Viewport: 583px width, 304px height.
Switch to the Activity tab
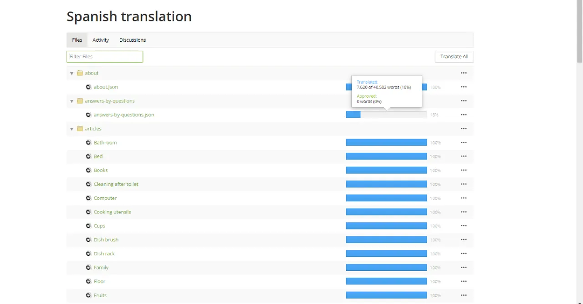pyautogui.click(x=101, y=40)
